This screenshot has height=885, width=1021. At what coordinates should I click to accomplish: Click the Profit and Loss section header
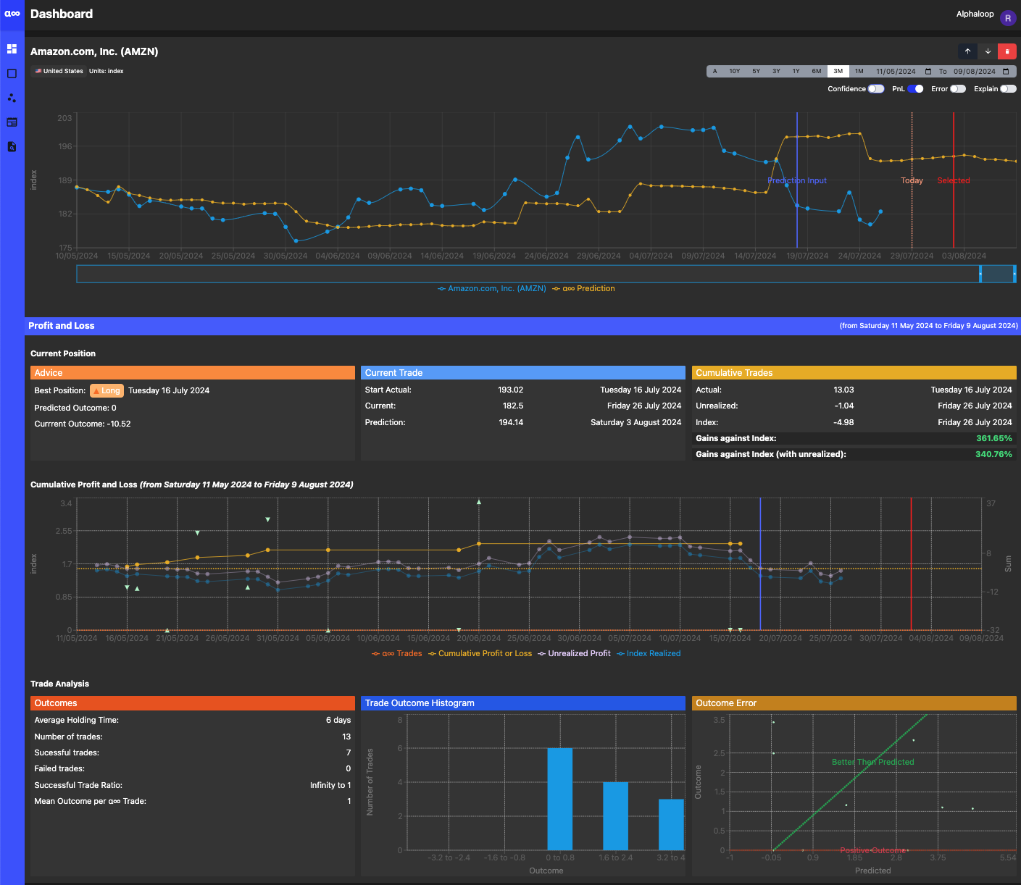[522, 326]
